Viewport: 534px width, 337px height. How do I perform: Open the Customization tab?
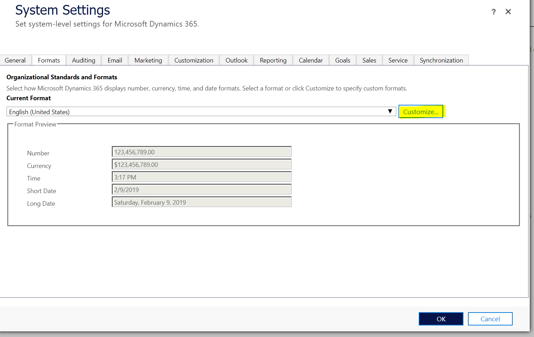(193, 60)
